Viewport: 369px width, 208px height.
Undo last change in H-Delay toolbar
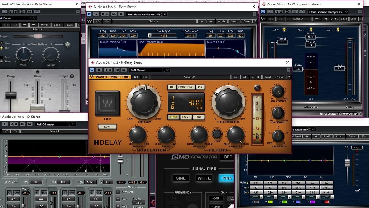click(136, 77)
